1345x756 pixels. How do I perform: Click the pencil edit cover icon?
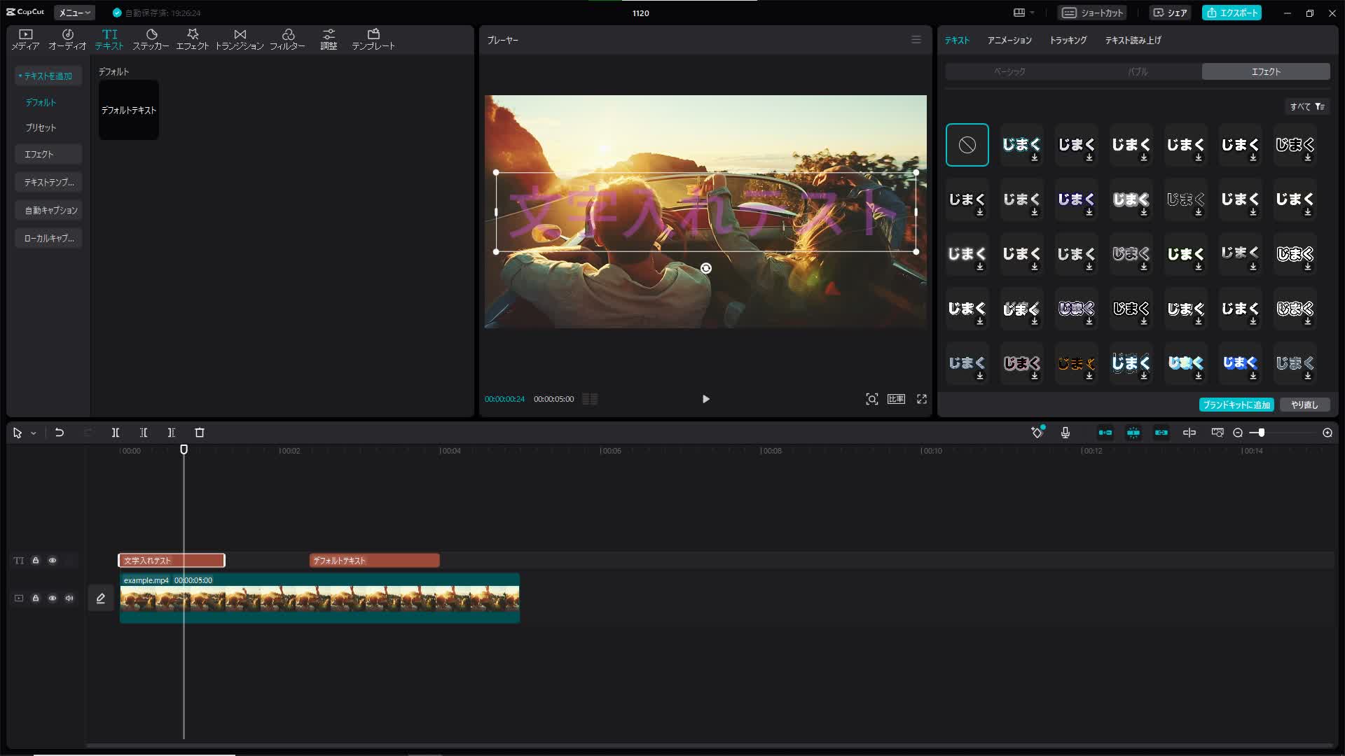pos(101,598)
